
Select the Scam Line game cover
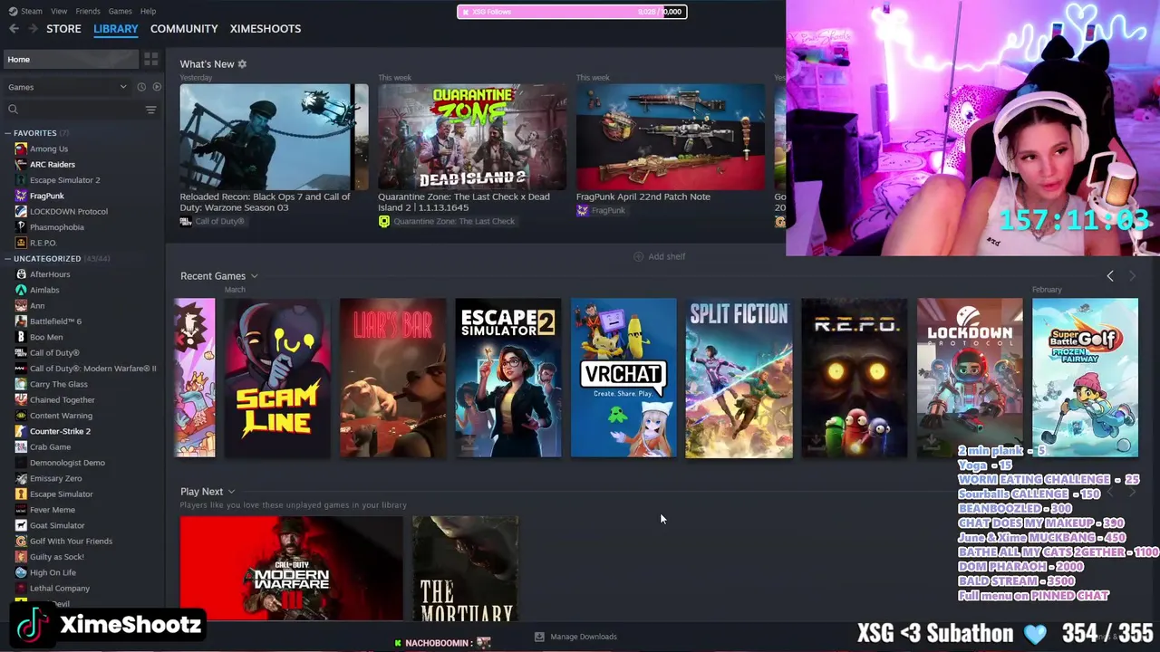(x=277, y=378)
